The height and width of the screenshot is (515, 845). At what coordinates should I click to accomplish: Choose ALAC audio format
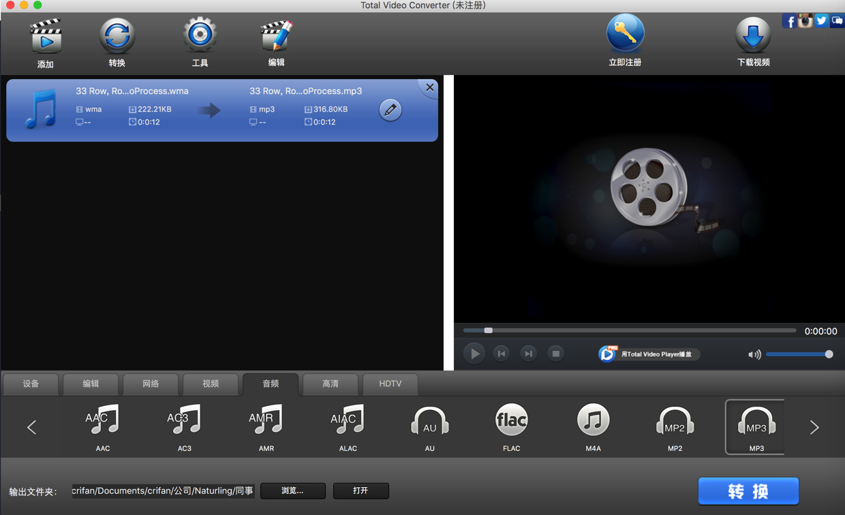[x=348, y=427]
